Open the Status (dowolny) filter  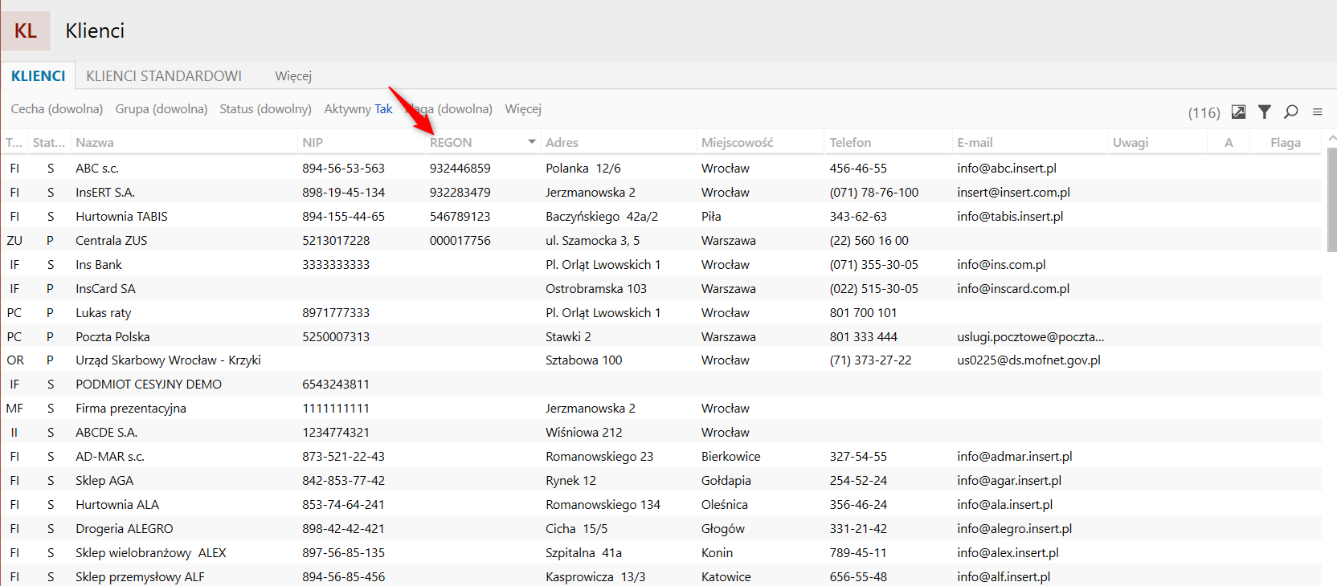pyautogui.click(x=265, y=109)
